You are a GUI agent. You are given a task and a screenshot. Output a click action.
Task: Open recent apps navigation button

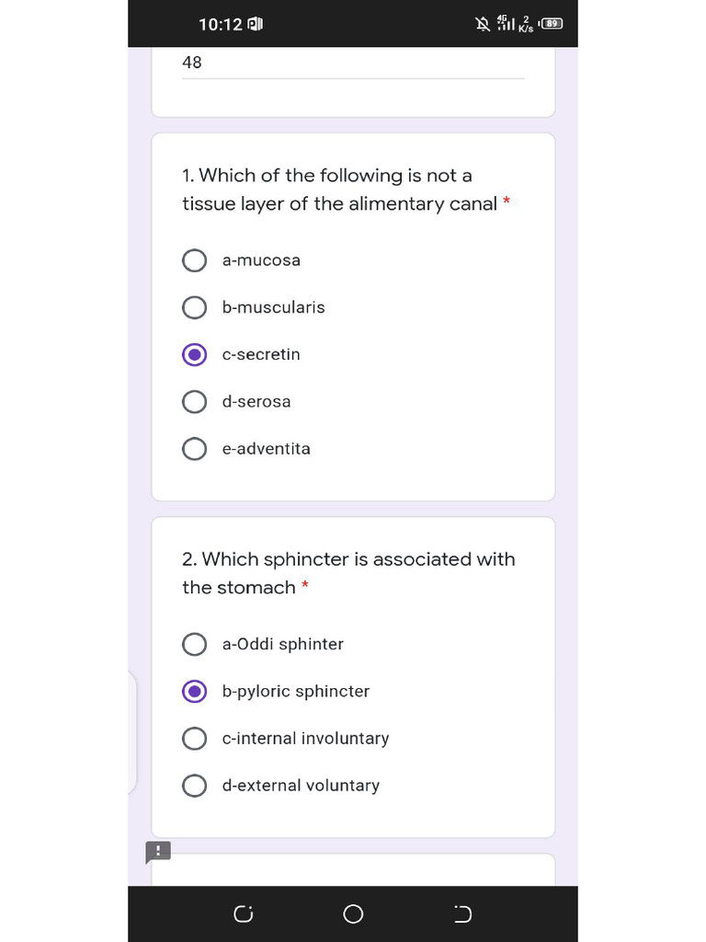243,913
